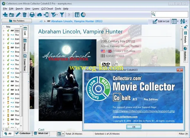The width and height of the screenshot is (190, 138).
Task: Click the unlock padlock icon at right
Action: (x=186, y=27)
